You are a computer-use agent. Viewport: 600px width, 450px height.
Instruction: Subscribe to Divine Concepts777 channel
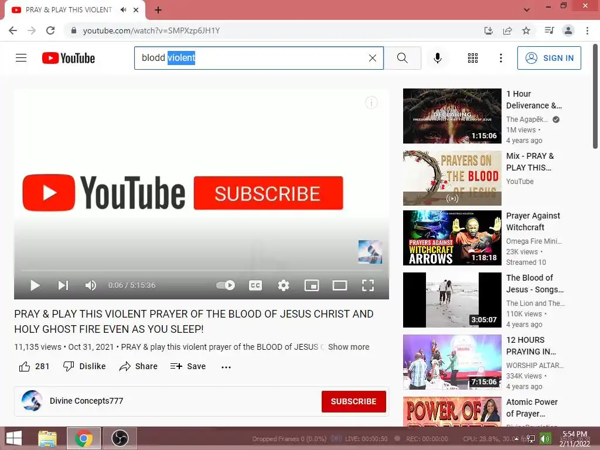click(x=353, y=401)
